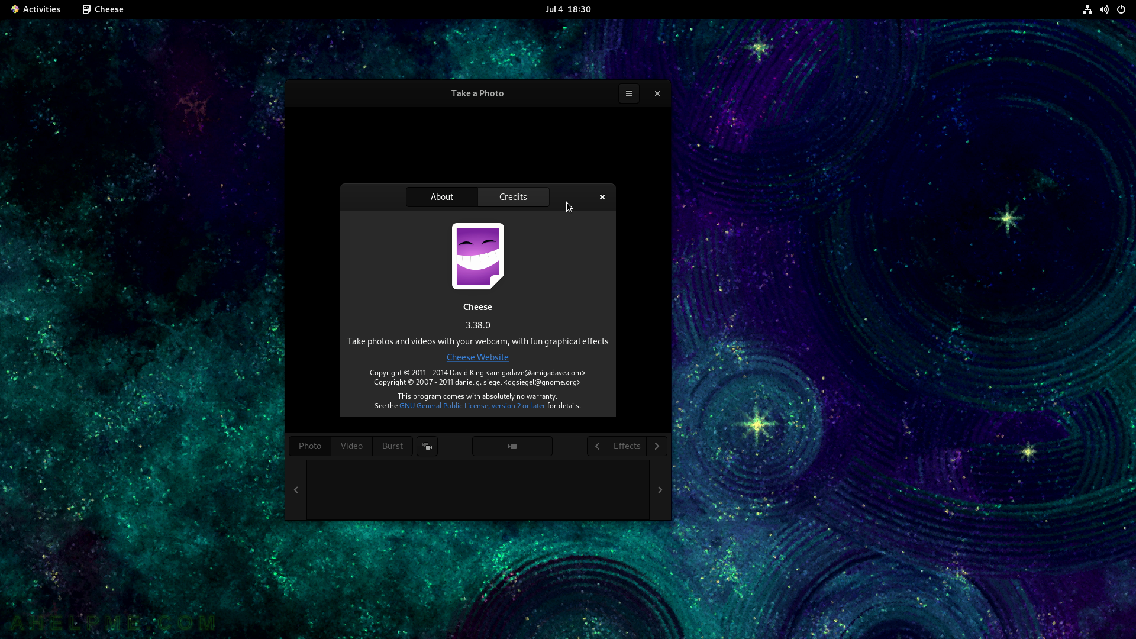Click the switch camera icon button

[x=427, y=446]
